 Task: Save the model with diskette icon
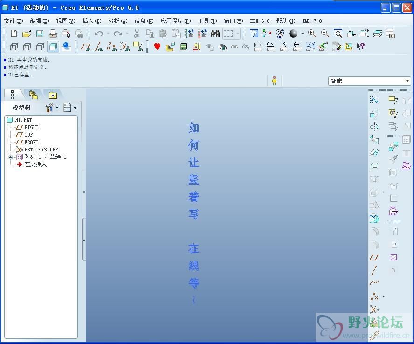pos(40,34)
